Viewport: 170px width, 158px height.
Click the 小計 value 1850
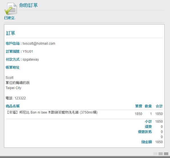(159, 122)
